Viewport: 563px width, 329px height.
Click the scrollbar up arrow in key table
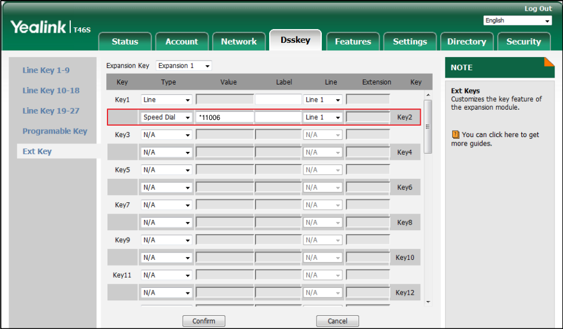(428, 95)
